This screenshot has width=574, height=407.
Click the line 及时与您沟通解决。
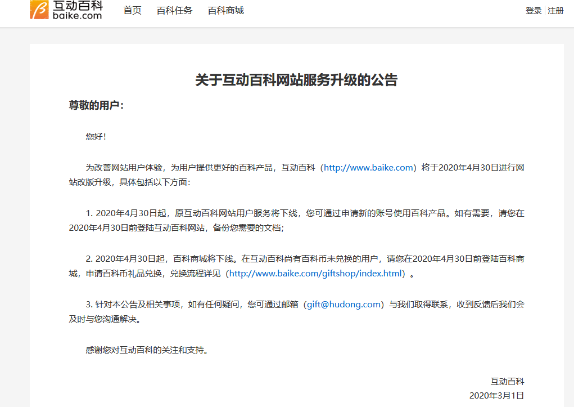point(105,319)
